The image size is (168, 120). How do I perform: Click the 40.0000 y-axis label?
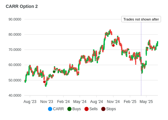click(15, 95)
